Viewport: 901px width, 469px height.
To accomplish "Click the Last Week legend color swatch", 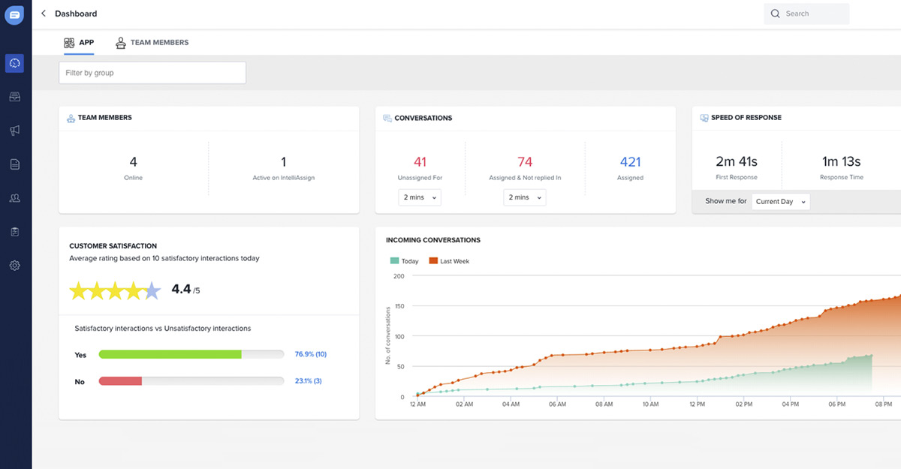I will 433,261.
